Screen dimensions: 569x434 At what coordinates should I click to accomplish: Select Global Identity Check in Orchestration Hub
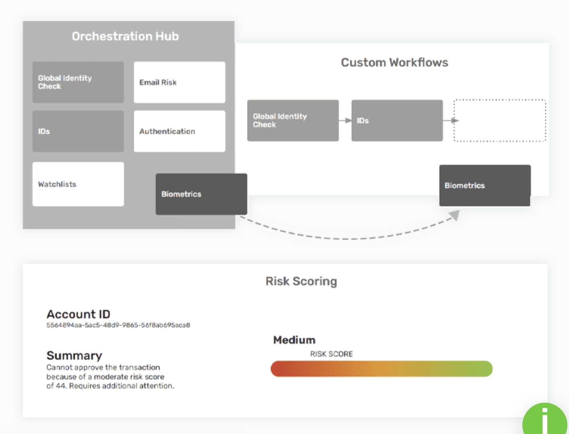click(78, 82)
